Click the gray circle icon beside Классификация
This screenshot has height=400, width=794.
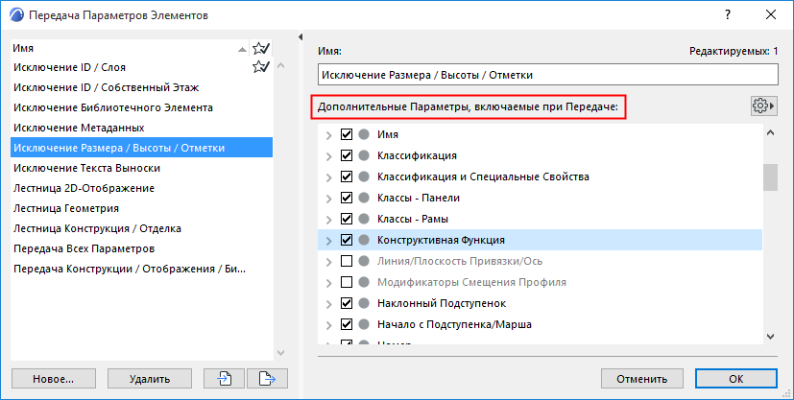[x=364, y=155]
